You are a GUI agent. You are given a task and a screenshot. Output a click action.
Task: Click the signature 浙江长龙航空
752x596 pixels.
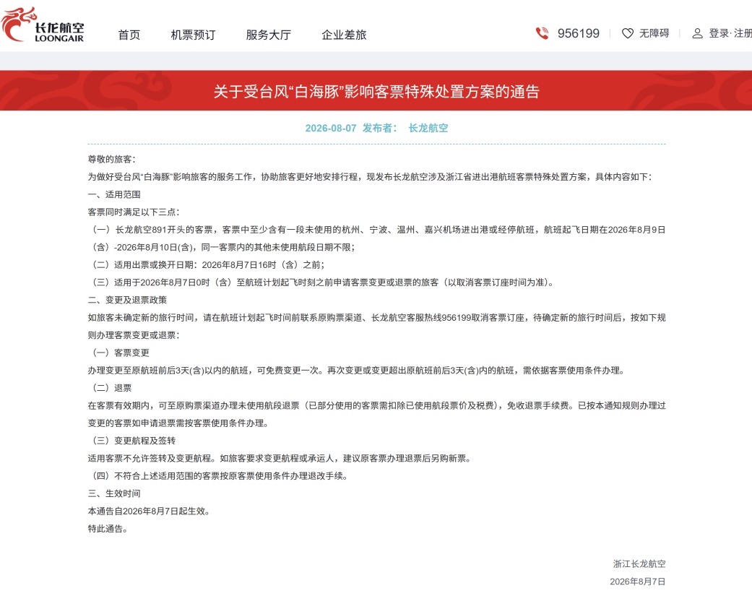639,564
